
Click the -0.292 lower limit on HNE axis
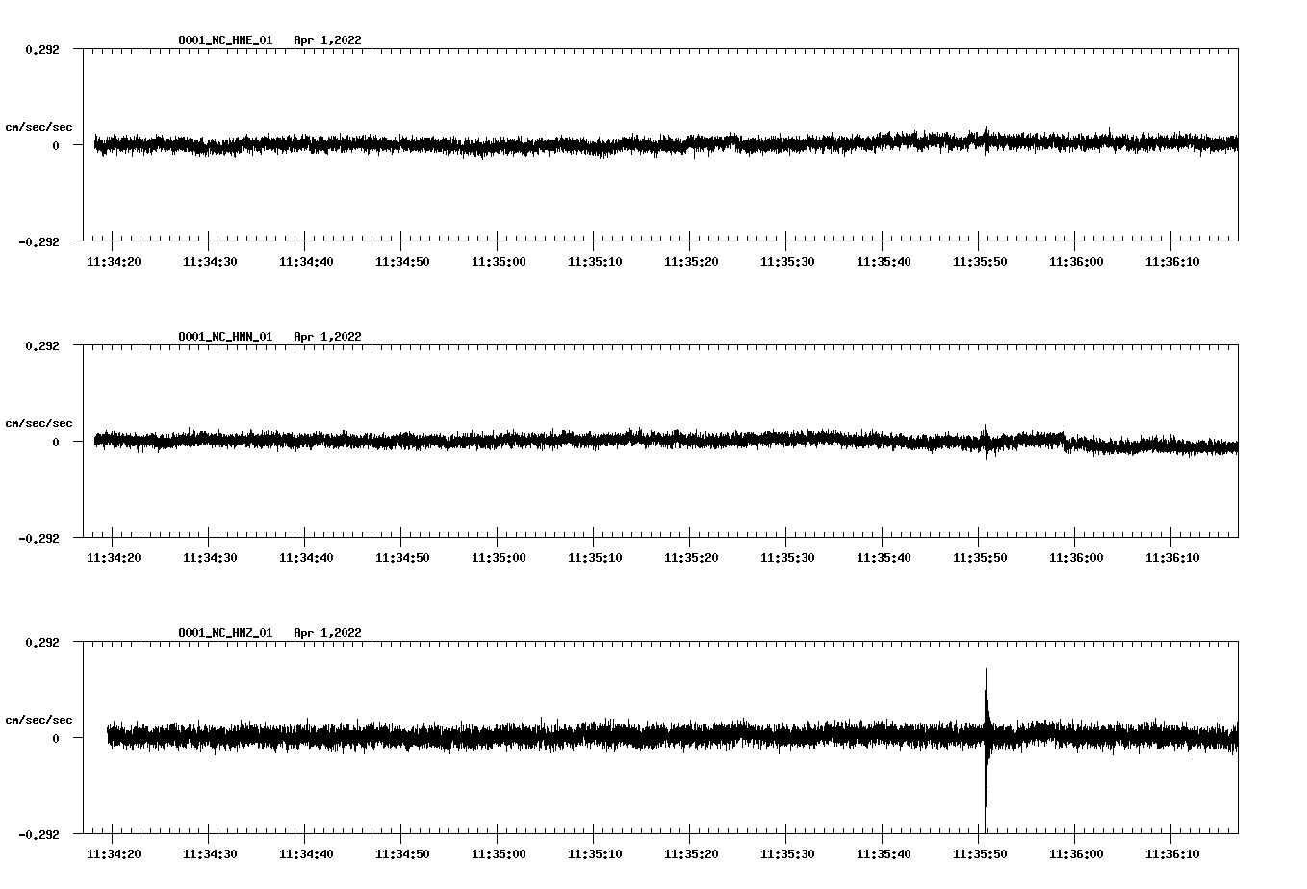tap(38, 241)
